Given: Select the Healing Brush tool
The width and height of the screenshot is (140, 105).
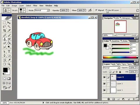Looking at the screenshot, I should 4,35.
